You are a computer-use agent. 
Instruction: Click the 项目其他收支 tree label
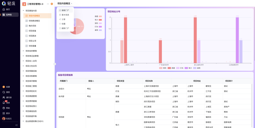31,91
